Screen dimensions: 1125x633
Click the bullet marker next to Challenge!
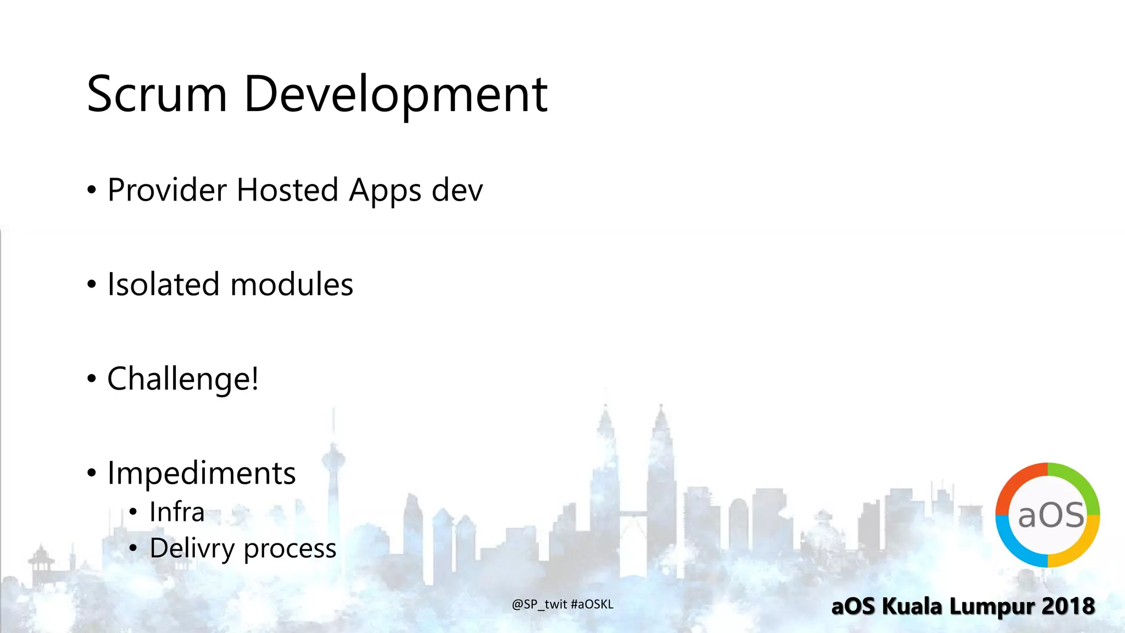pyautogui.click(x=91, y=377)
